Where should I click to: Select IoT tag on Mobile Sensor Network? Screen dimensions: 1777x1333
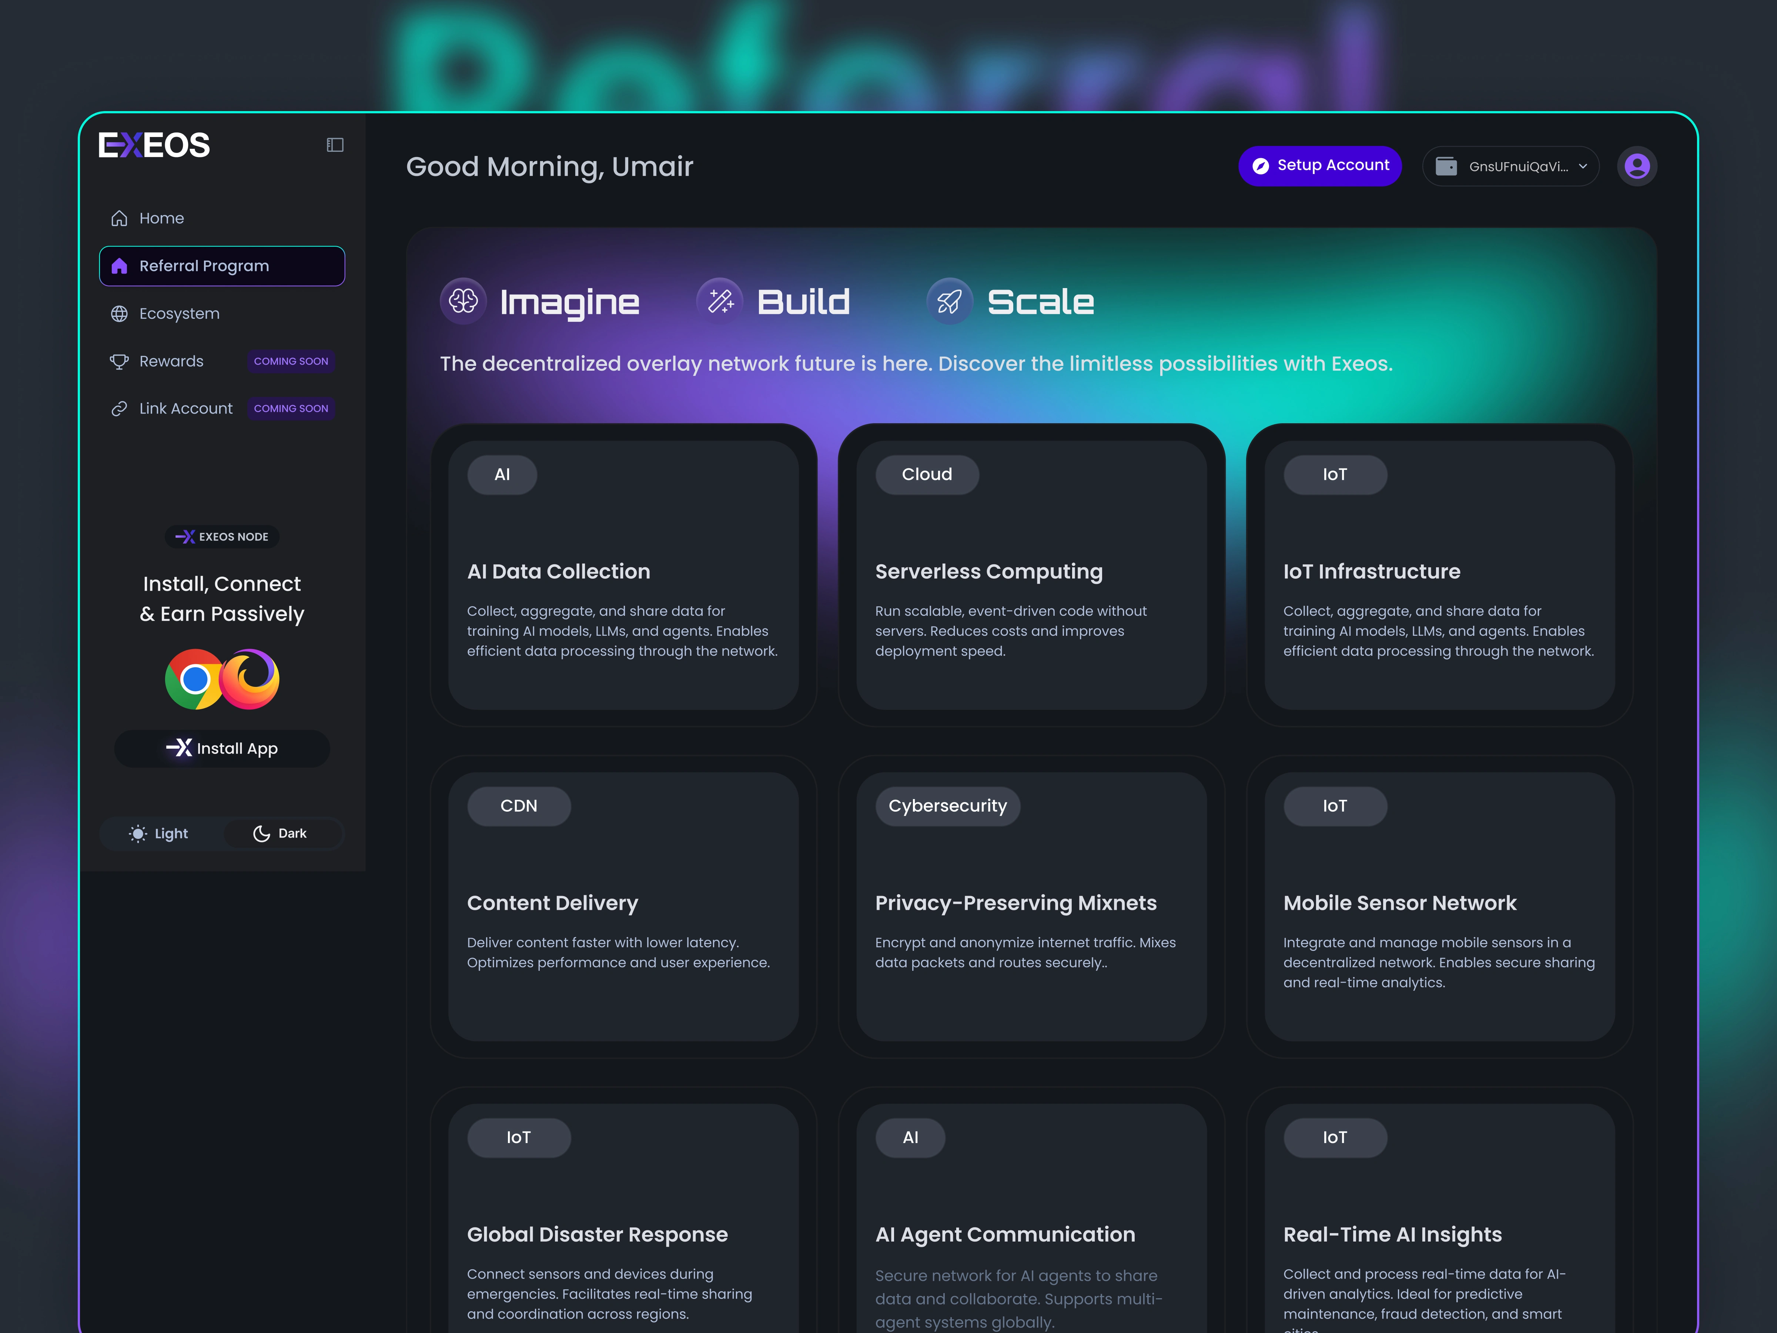[1335, 806]
